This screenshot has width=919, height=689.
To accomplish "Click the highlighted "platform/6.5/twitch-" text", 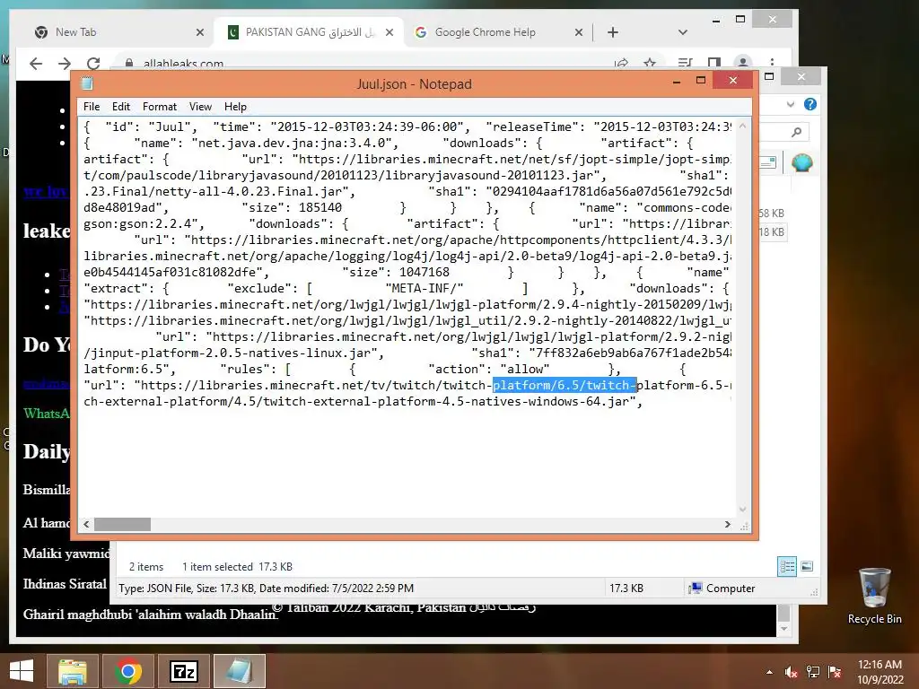I will (565, 385).
